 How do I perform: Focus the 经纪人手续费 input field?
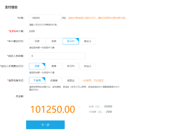[57, 56]
